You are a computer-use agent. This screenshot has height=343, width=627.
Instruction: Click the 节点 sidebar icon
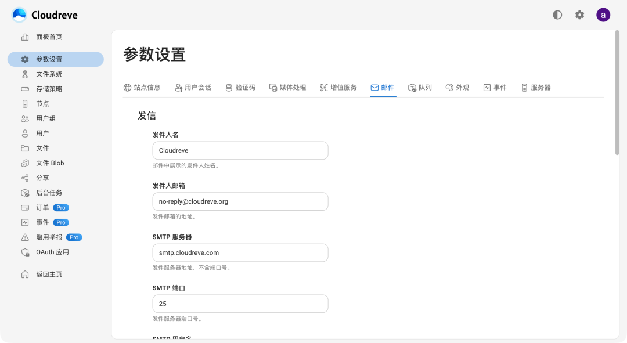[x=25, y=103]
